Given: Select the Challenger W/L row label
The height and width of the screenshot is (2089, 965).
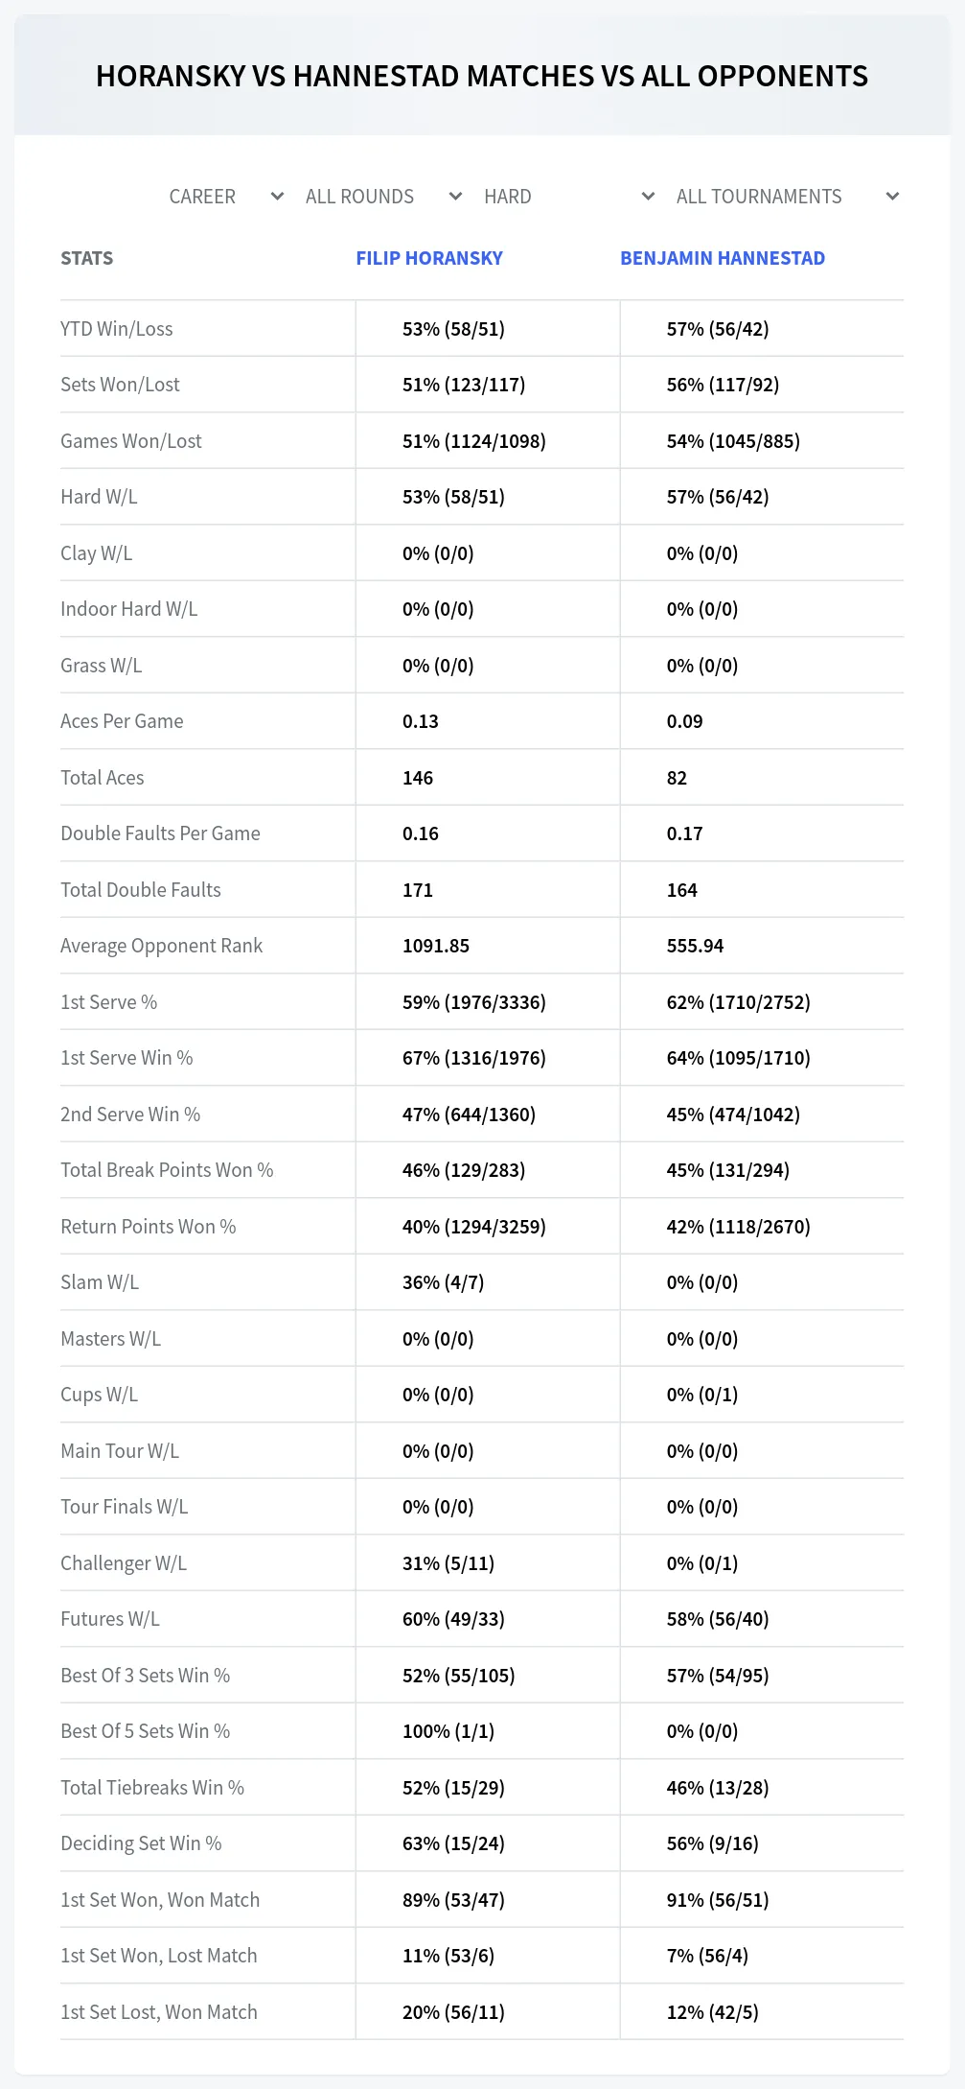Looking at the screenshot, I should 124,1563.
